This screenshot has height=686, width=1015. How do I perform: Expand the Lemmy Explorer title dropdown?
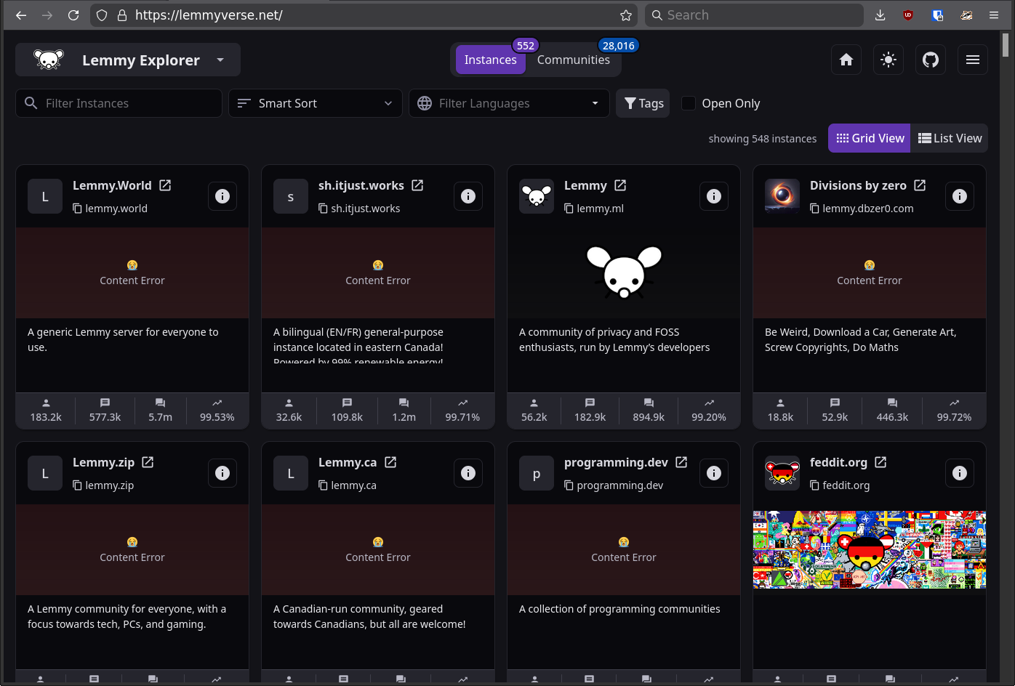coord(220,60)
